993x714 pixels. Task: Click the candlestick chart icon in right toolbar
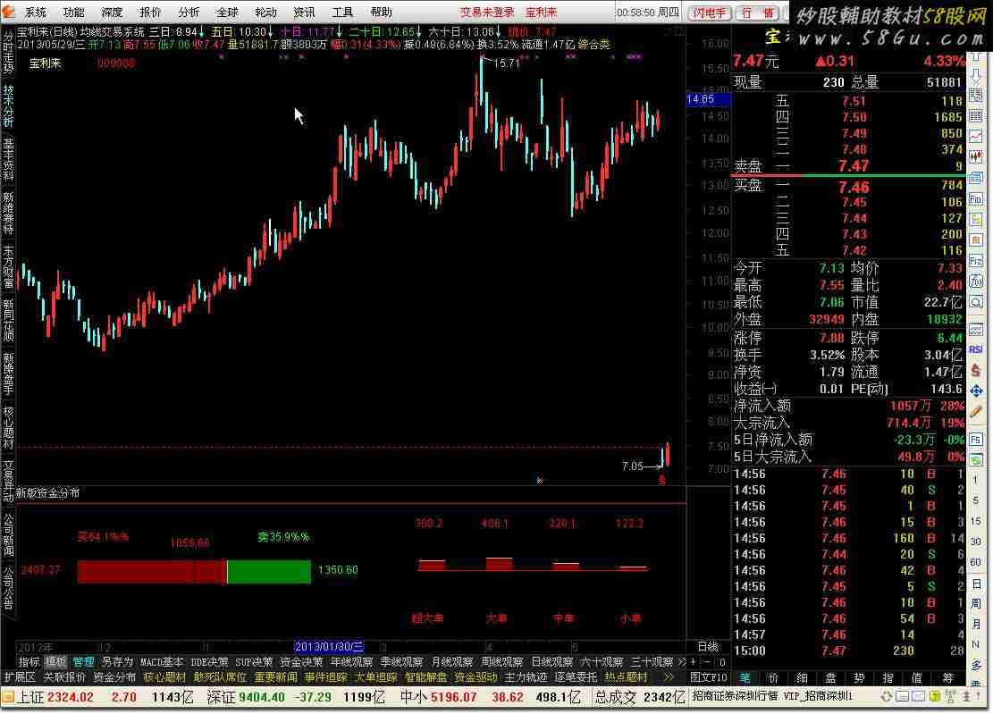(976, 156)
